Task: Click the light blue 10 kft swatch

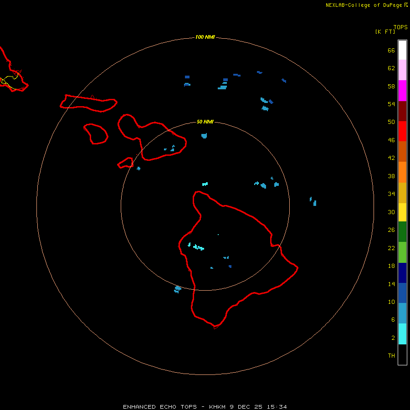Action: coord(402,313)
